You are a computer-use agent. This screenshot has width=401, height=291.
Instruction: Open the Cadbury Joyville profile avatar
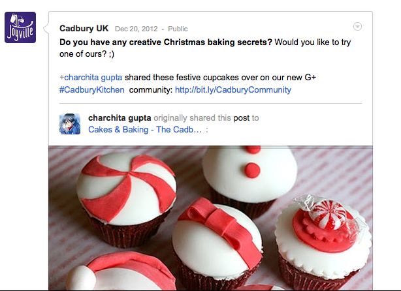20,27
